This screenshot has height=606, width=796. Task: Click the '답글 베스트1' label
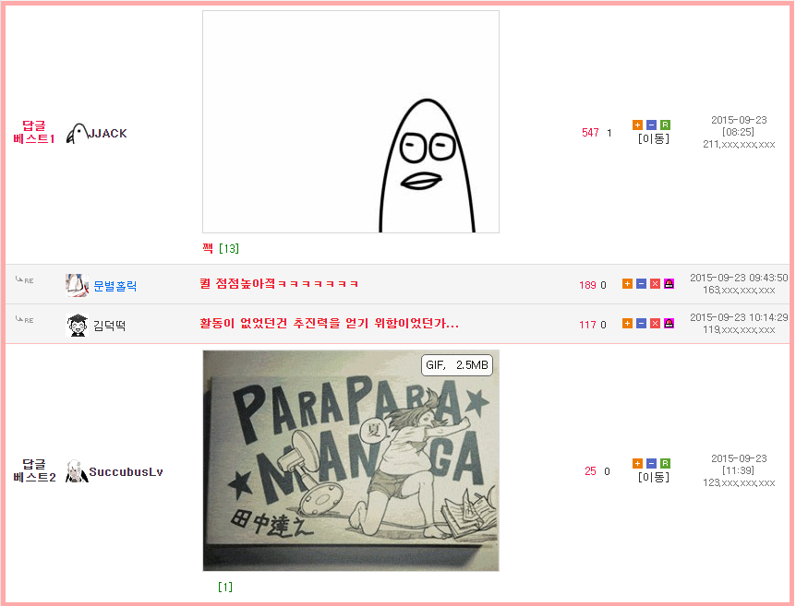pyautogui.click(x=34, y=132)
